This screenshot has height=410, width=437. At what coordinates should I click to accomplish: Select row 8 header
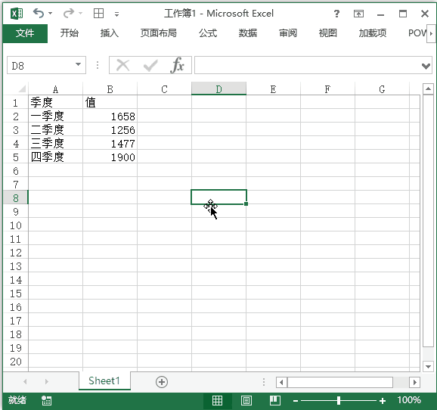[x=16, y=198]
